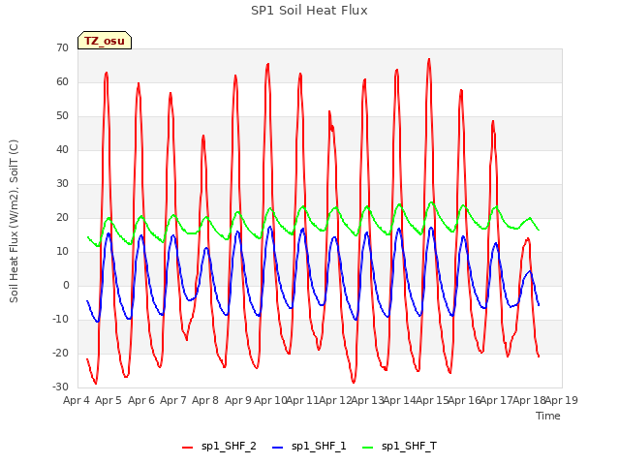Toggle sp1_SHF_1 series in legend
The image size is (620, 465).
click(309, 446)
